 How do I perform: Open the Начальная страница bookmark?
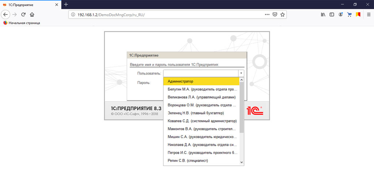[x=22, y=23]
